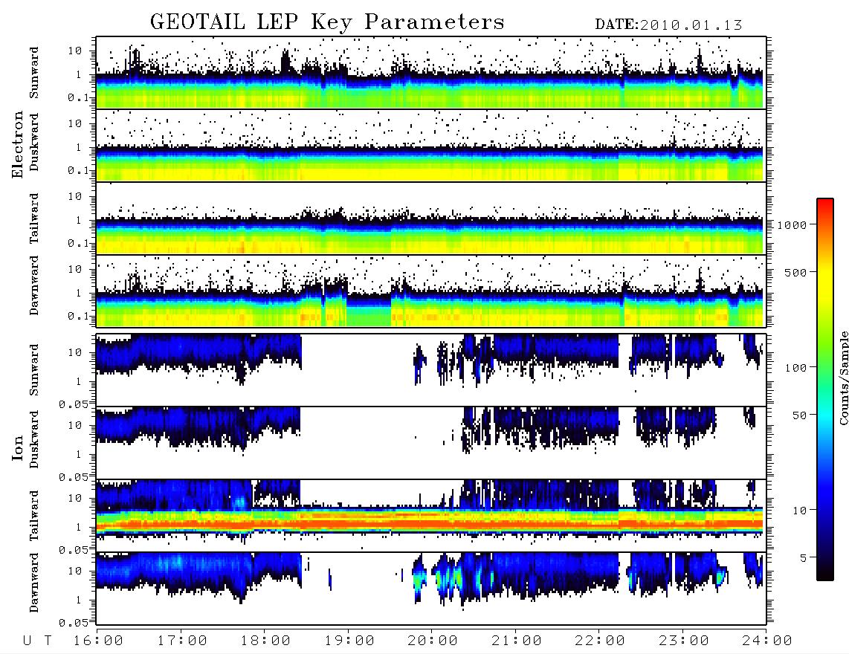This screenshot has height=654, width=849.
Task: Select the Electron "Duskward" panel label
Action: (x=34, y=142)
